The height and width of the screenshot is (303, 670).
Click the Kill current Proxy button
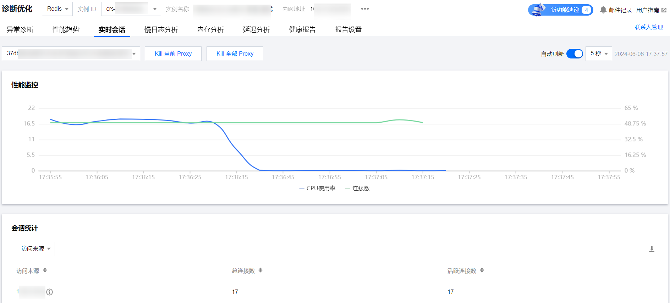(173, 54)
